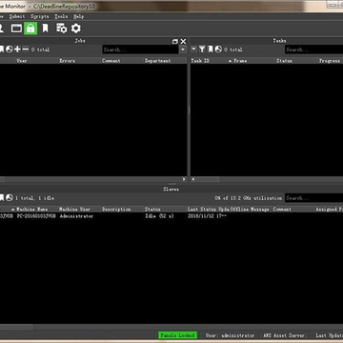Click the green Panels Locked status indicator
The width and height of the screenshot is (343, 343).
(177, 335)
